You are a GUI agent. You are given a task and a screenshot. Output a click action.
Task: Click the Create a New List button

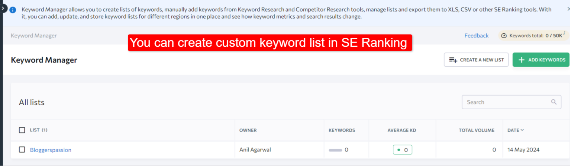point(476,60)
